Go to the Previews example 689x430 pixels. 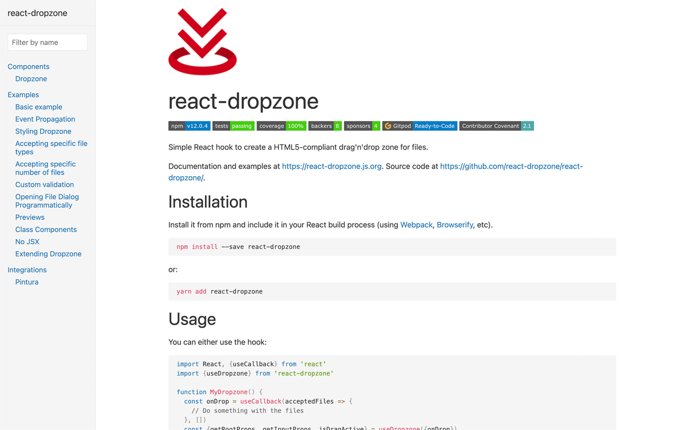click(30, 217)
